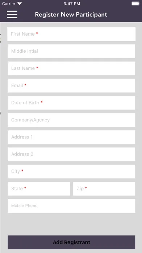Open the Date of Birth field

71,103
